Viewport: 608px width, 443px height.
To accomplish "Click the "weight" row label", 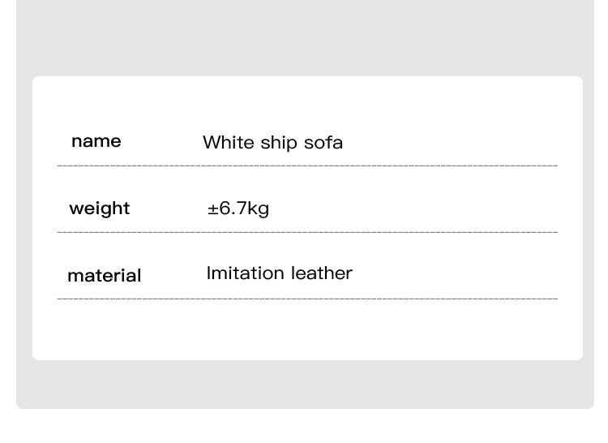I will (99, 209).
